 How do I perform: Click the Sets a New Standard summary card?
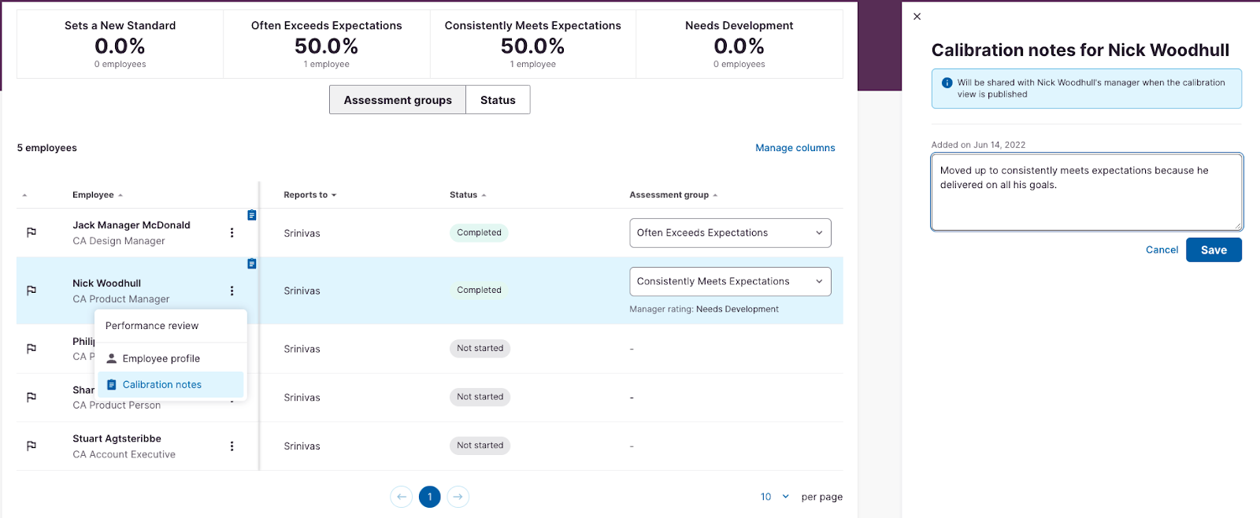click(x=120, y=44)
